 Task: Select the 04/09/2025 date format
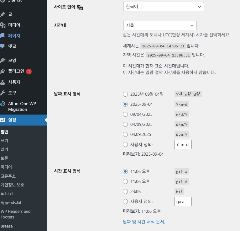[125, 124]
